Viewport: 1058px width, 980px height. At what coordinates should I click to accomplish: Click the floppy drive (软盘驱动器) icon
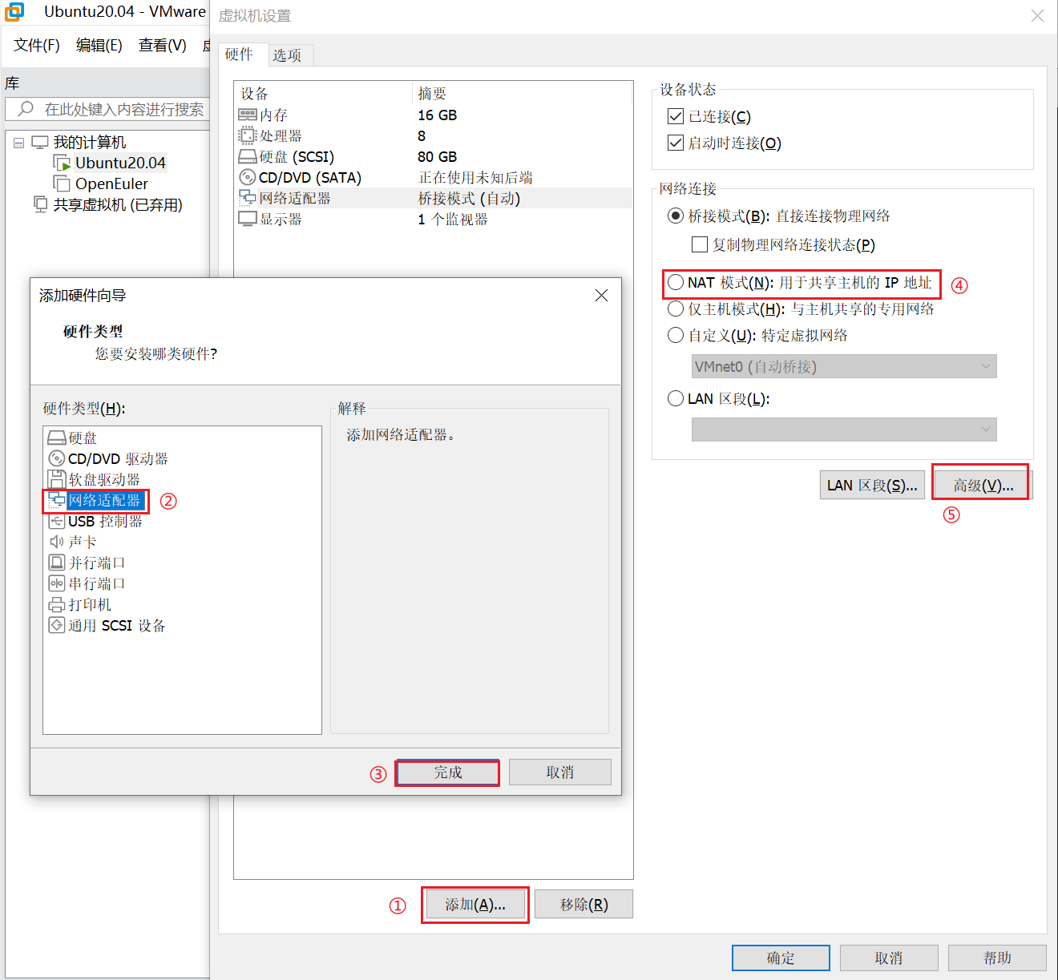[x=57, y=479]
